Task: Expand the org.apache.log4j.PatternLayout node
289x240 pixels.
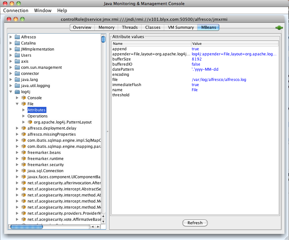Action: pyautogui.click(x=24, y=122)
